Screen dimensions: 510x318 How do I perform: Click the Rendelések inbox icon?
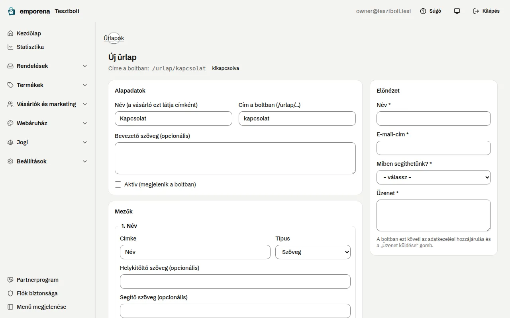coord(10,66)
